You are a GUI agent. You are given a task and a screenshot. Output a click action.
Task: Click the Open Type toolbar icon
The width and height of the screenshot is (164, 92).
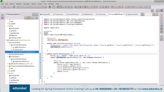point(112,7)
